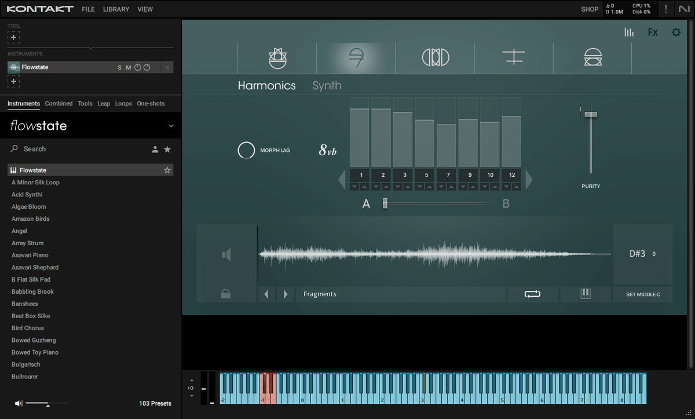Click the Purity vertical slider
695x419 pixels.
(x=591, y=139)
